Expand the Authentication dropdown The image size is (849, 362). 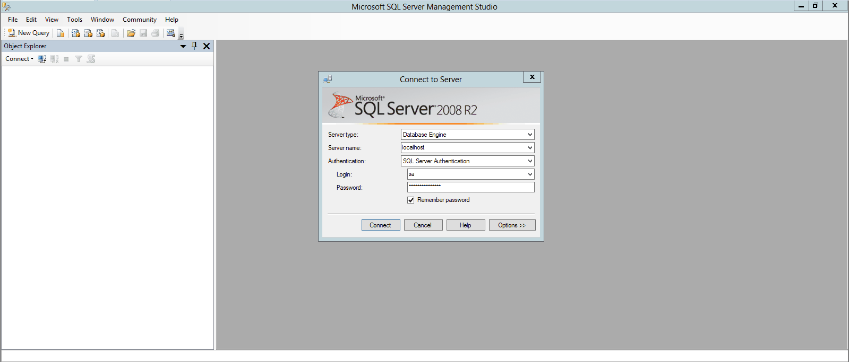(x=529, y=161)
